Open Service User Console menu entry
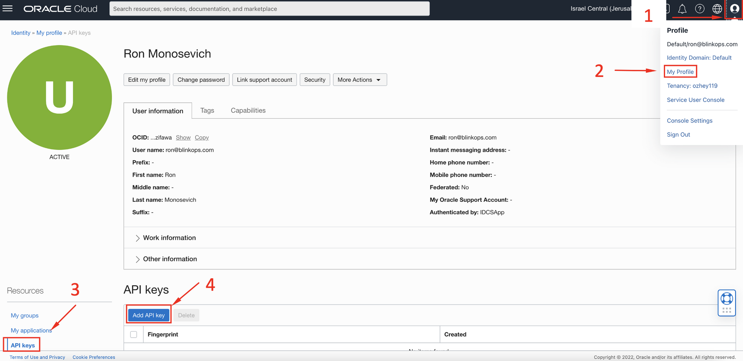The image size is (743, 361). [695, 100]
